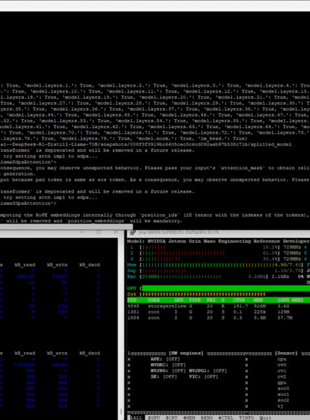Click the CPU 2 usage bar at 61.0%
Screen dimensions: 310x420
(210, 253)
